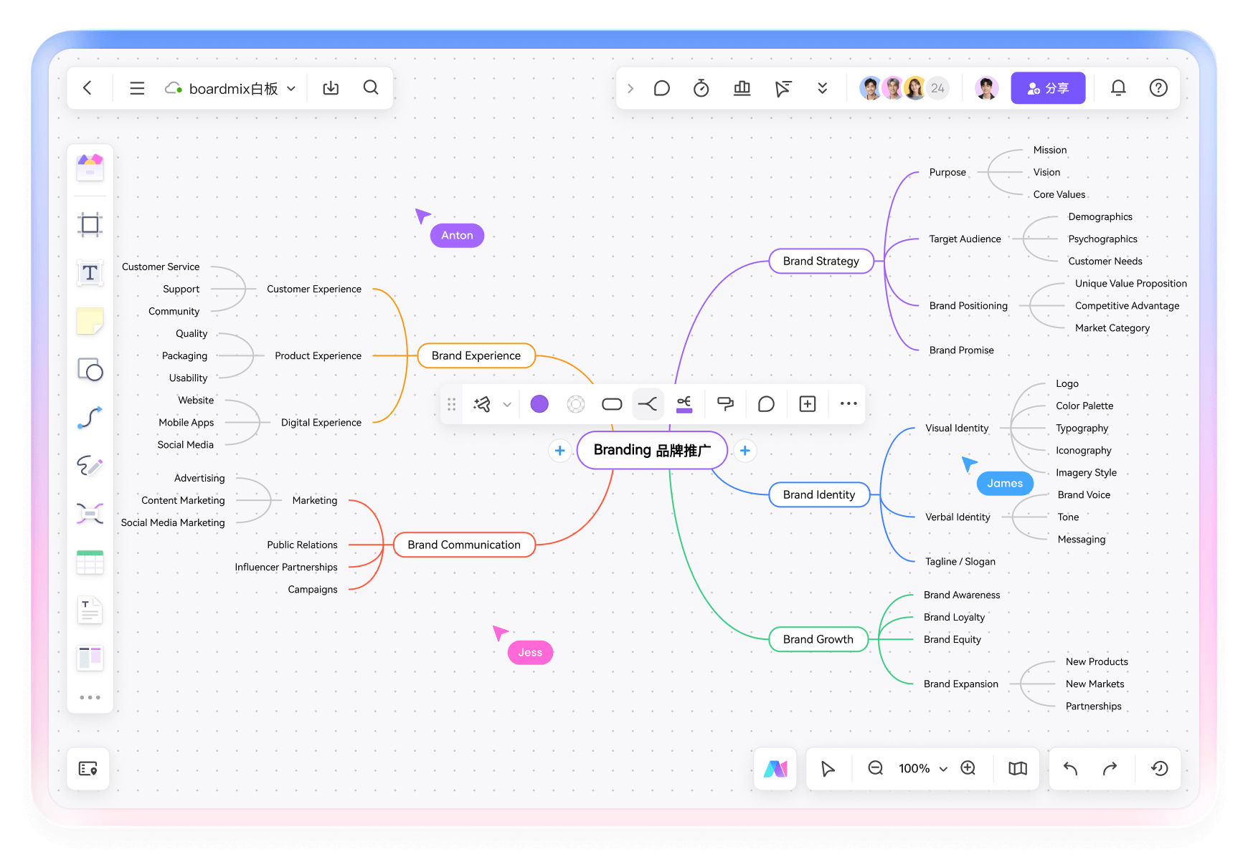Image resolution: width=1248 pixels, height=857 pixels.
Task: Open the 100% zoom level dropdown
Action: click(x=943, y=769)
